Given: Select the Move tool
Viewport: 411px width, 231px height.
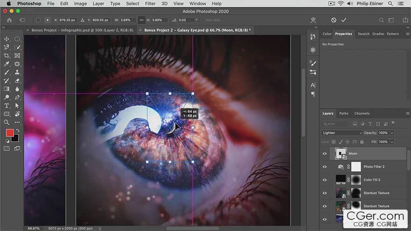Looking at the screenshot, I should (x=7, y=39).
